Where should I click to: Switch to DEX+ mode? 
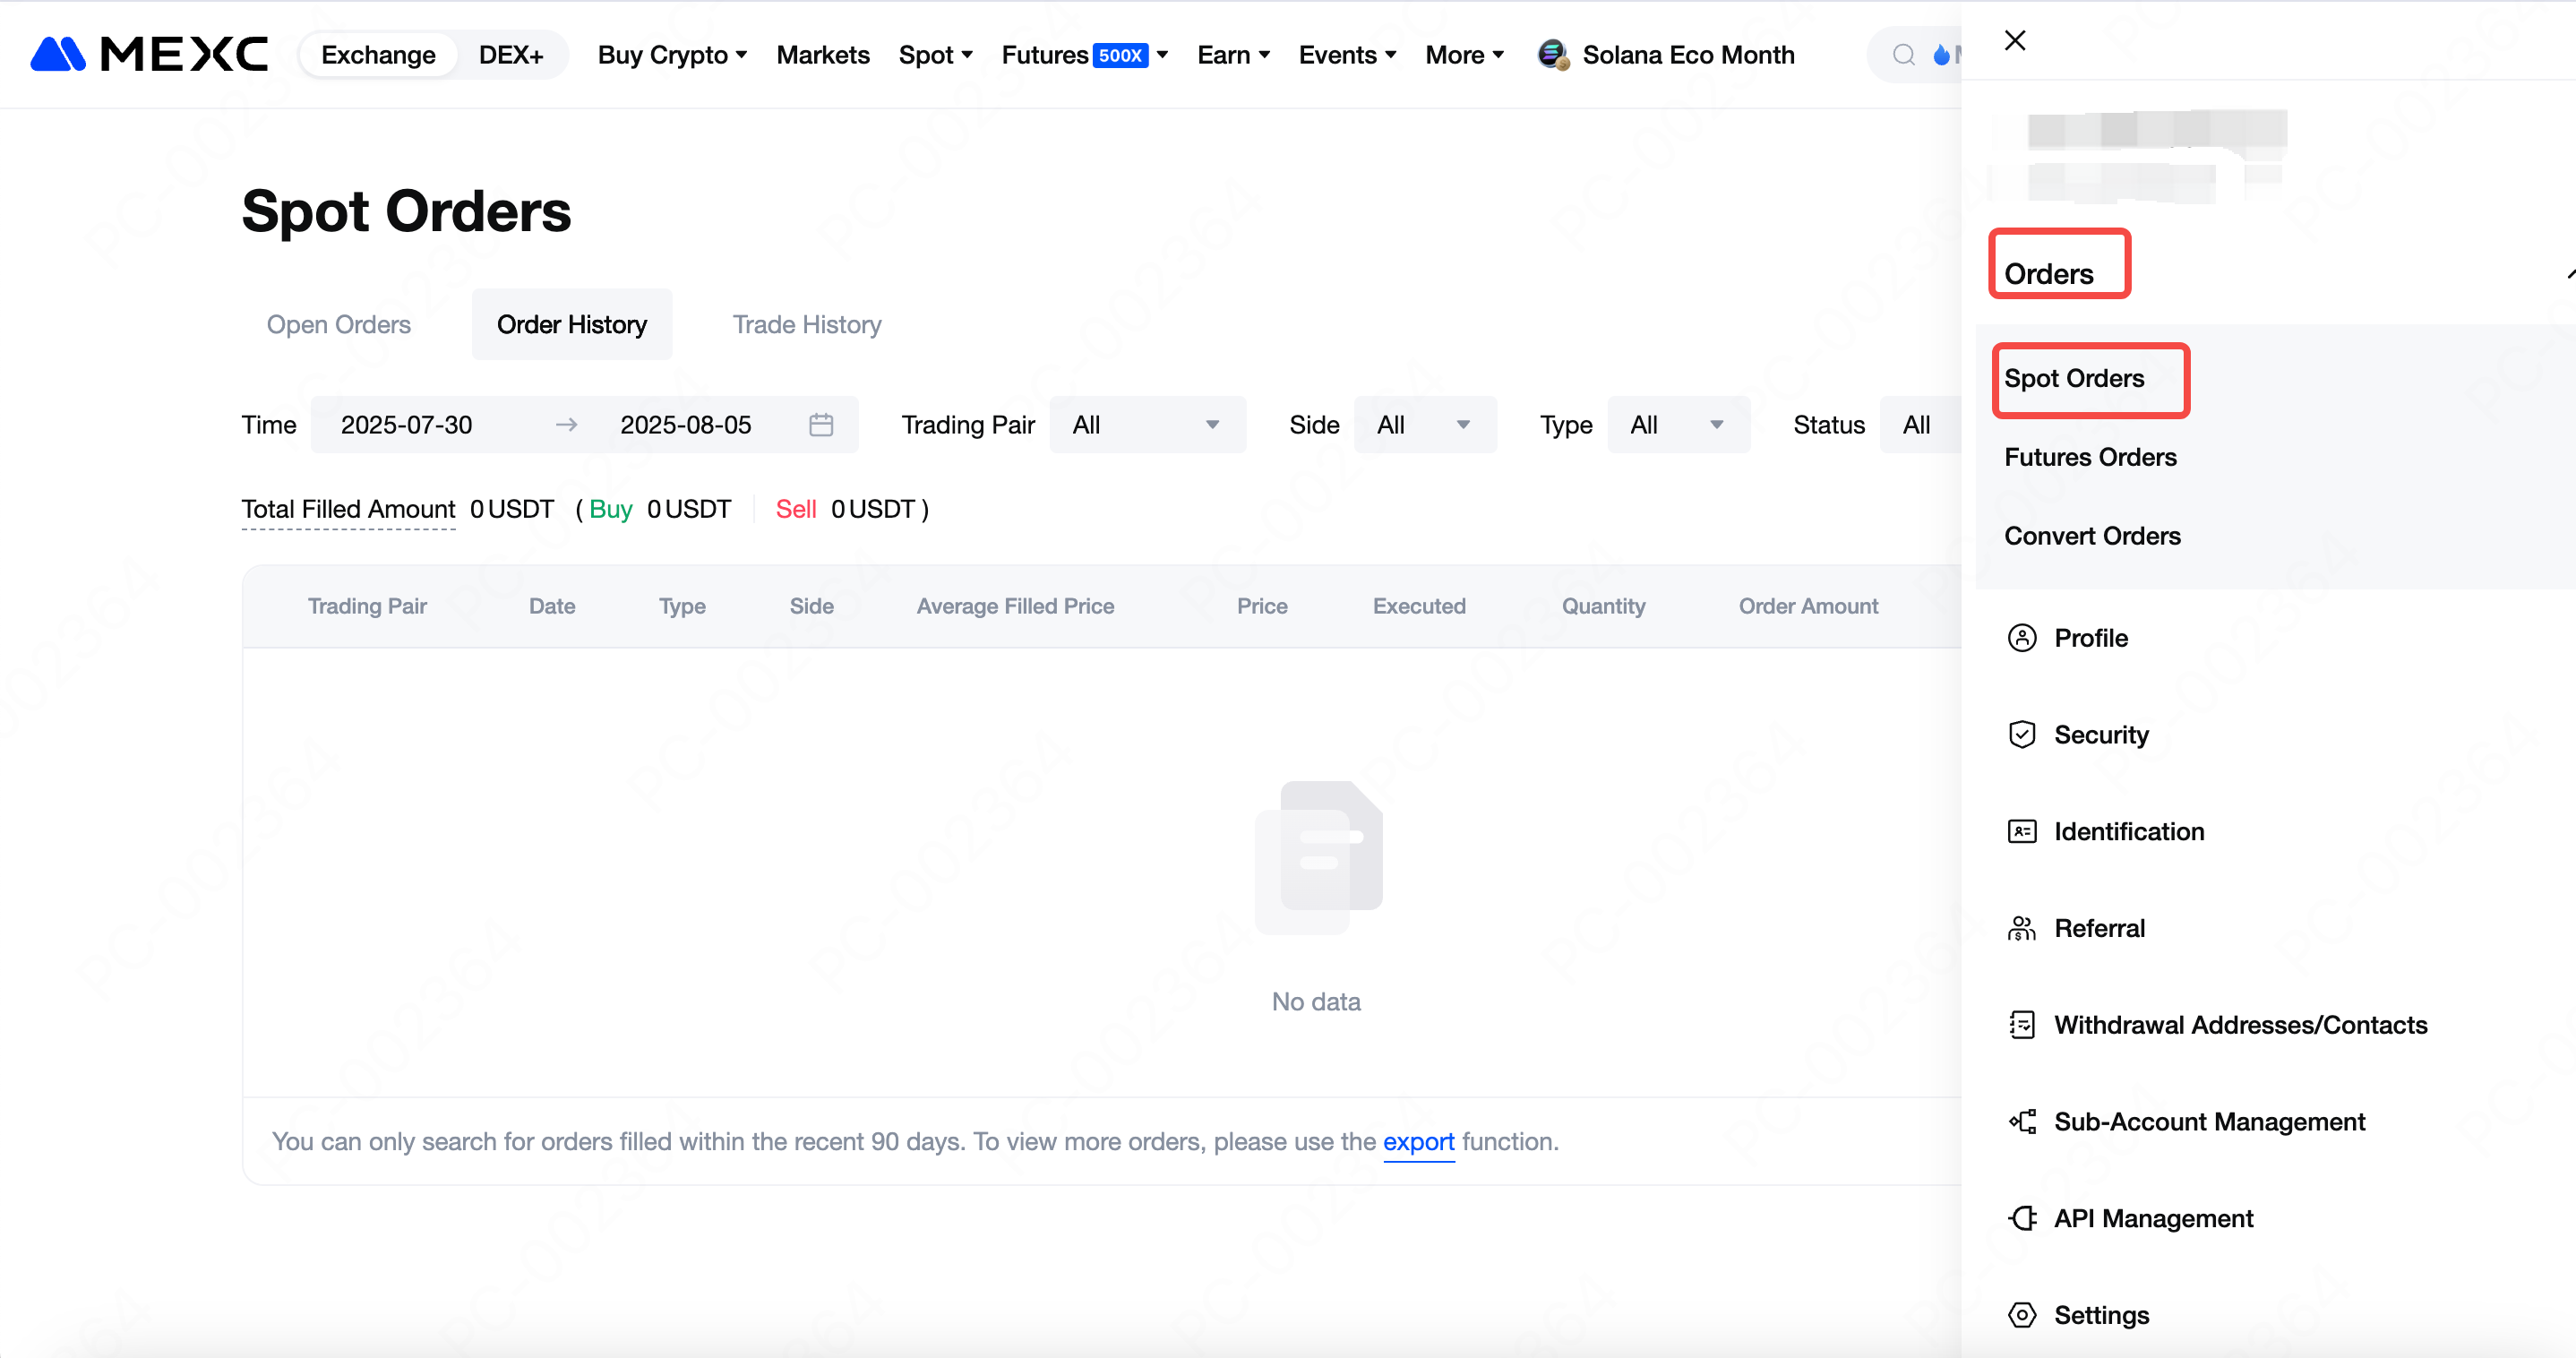[510, 55]
